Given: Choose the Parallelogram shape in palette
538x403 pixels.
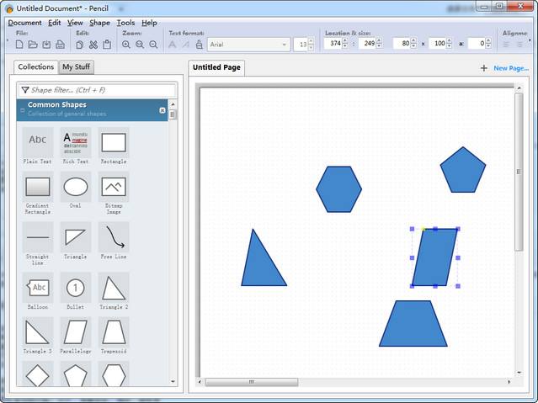Looking at the screenshot, I should pyautogui.click(x=76, y=336).
